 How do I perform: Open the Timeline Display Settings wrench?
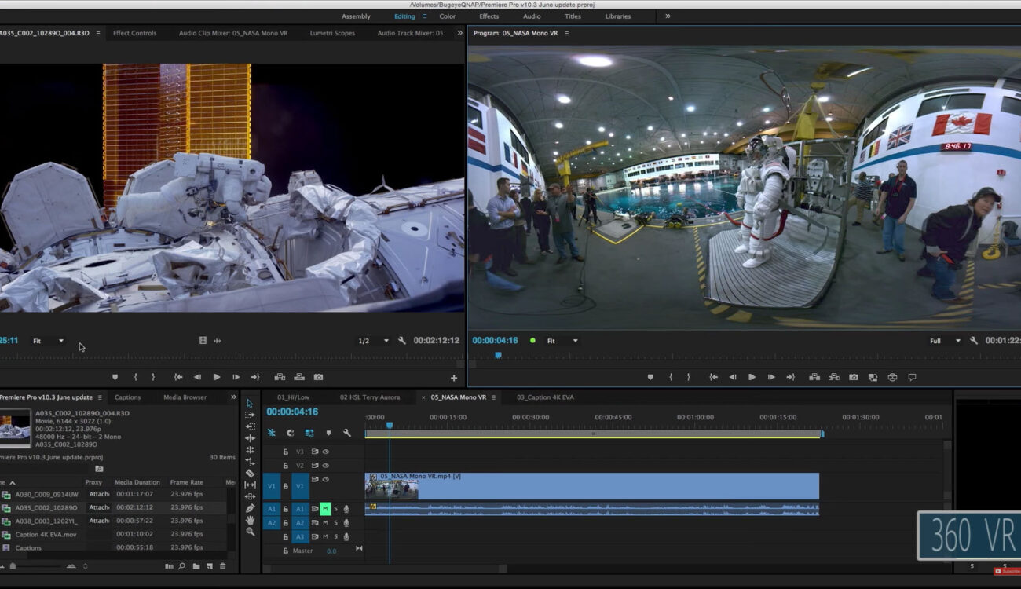[x=347, y=433]
